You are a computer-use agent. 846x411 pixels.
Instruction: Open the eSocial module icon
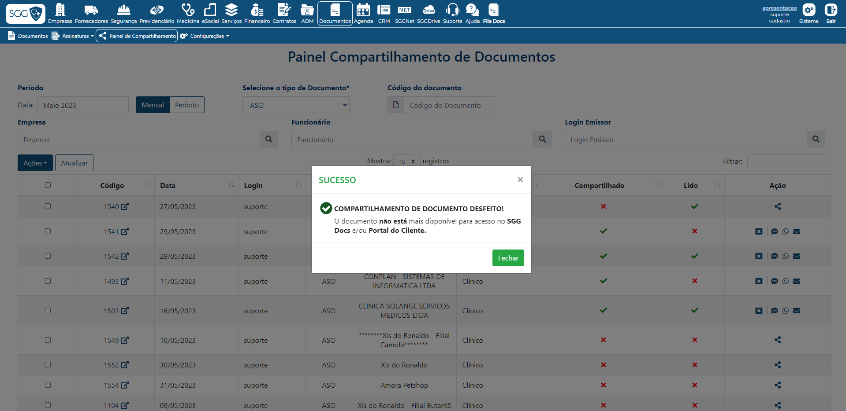210,13
